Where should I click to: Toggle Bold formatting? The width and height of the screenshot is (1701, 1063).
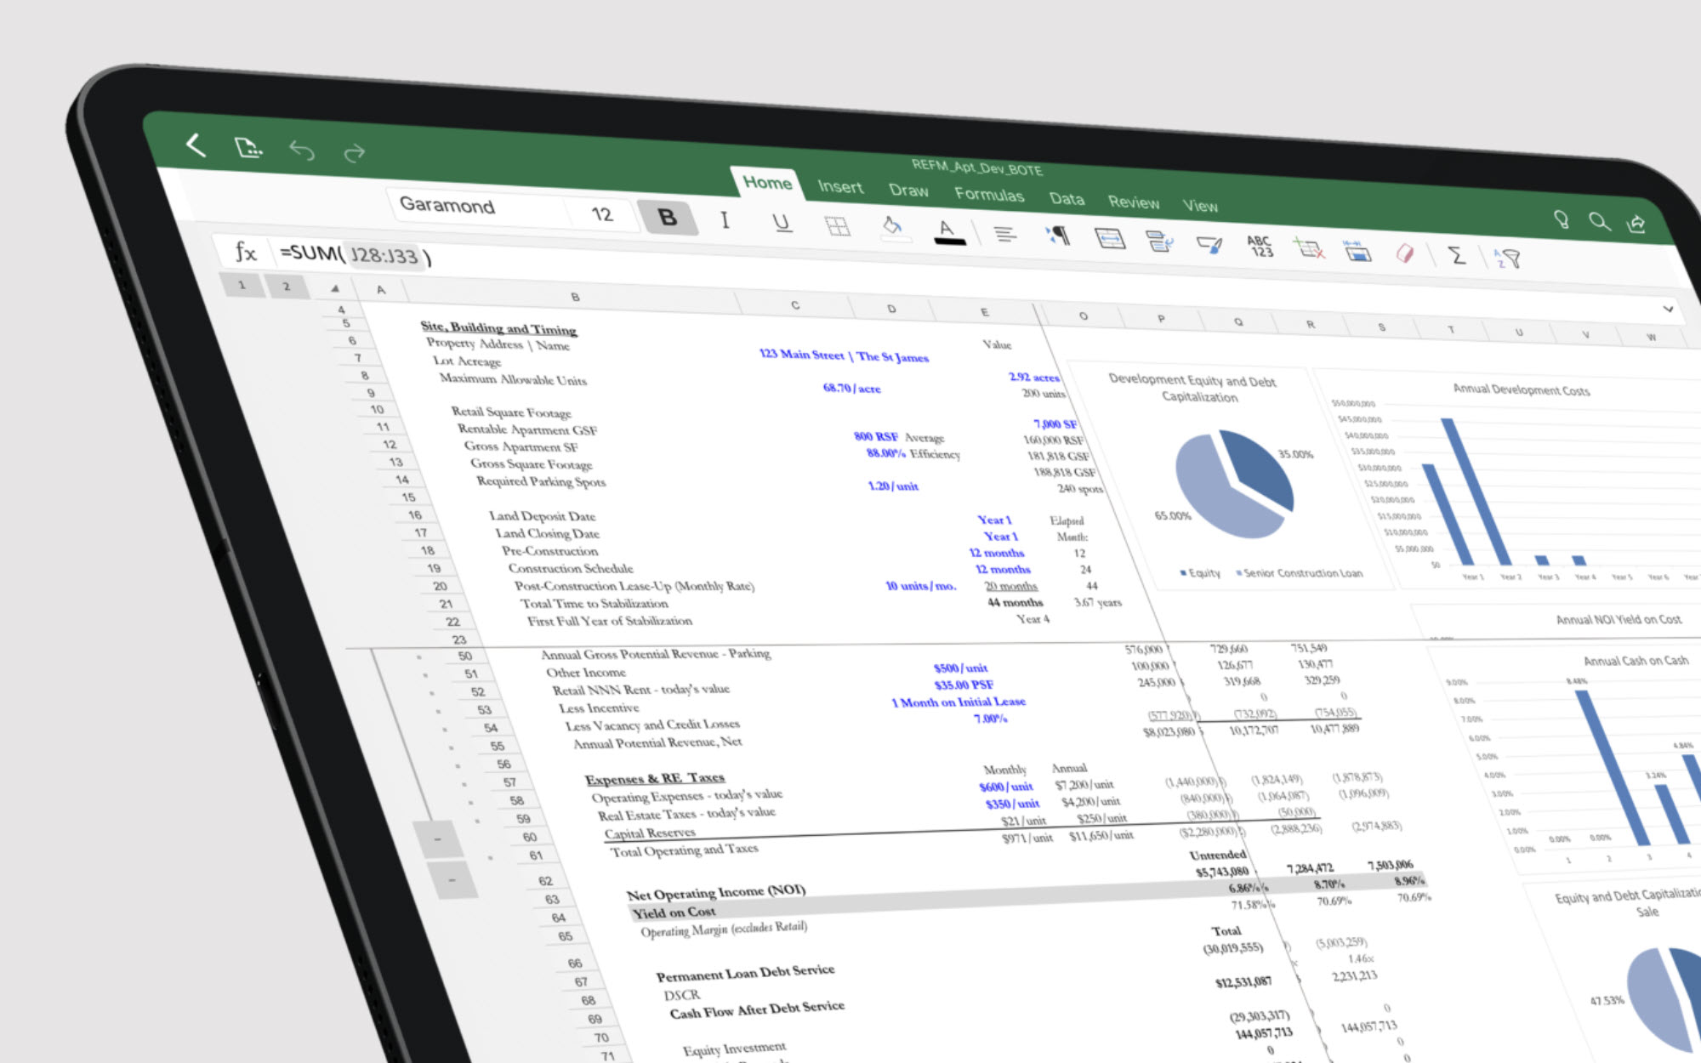[x=668, y=218]
